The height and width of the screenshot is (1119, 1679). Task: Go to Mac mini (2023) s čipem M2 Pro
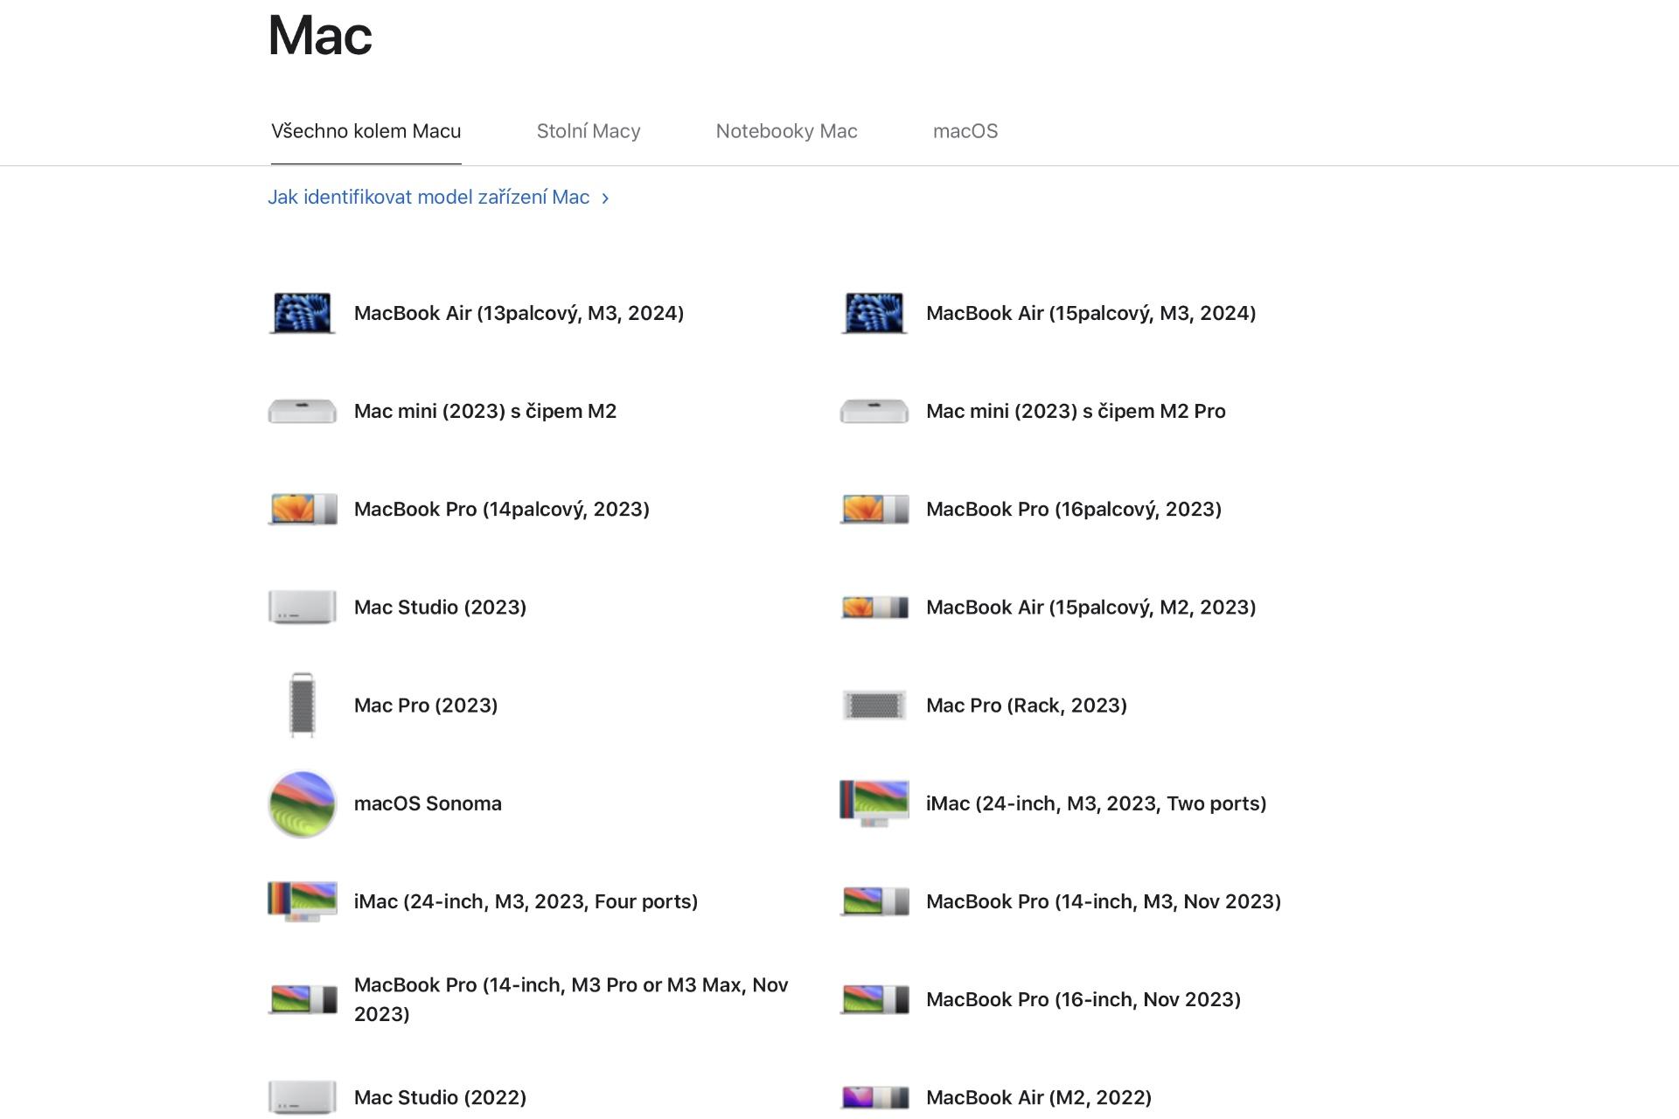pyautogui.click(x=1076, y=411)
